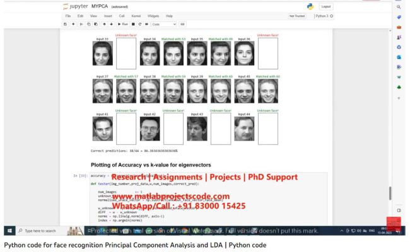Click the page vertical scrollbar thumb

[x=390, y=193]
